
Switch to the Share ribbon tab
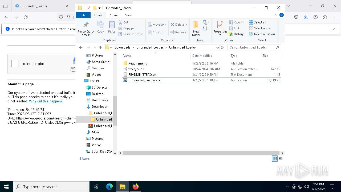click(x=114, y=15)
